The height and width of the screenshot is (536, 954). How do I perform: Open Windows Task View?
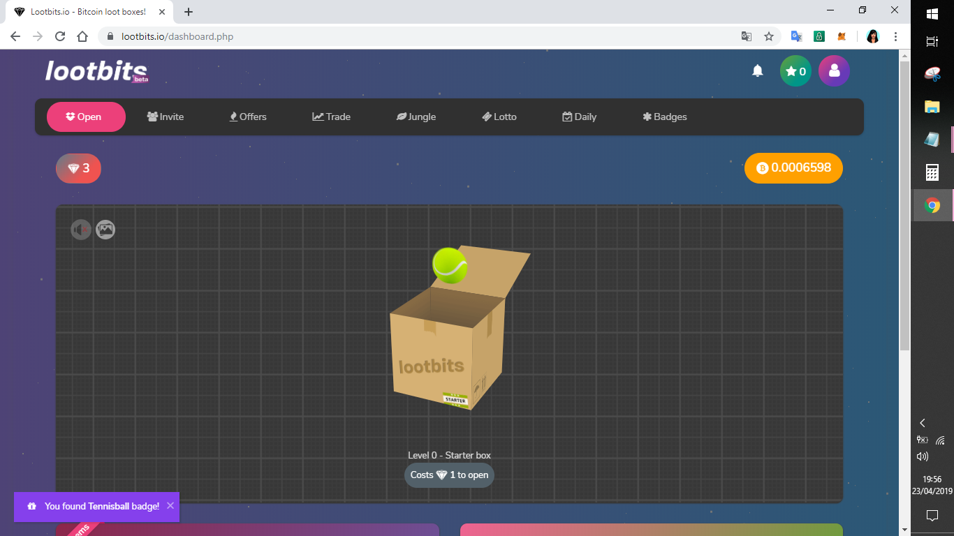932,41
